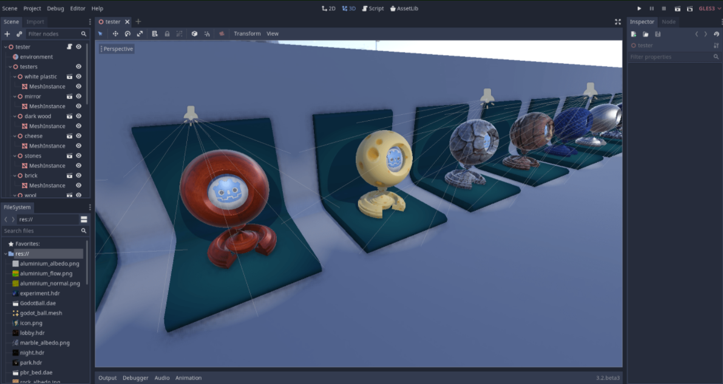Open the GLES3 renderer dropdown
The image size is (723, 384).
click(x=710, y=9)
